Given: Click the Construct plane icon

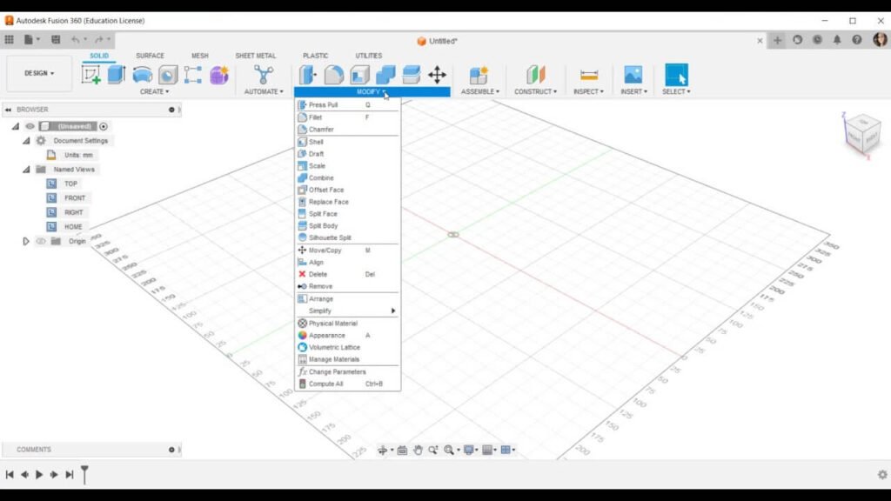Looking at the screenshot, I should coord(535,75).
